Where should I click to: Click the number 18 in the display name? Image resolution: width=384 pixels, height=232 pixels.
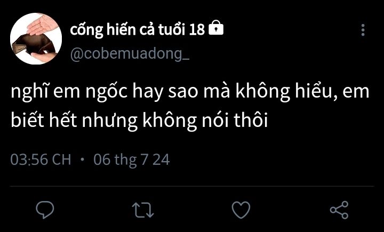click(x=197, y=30)
